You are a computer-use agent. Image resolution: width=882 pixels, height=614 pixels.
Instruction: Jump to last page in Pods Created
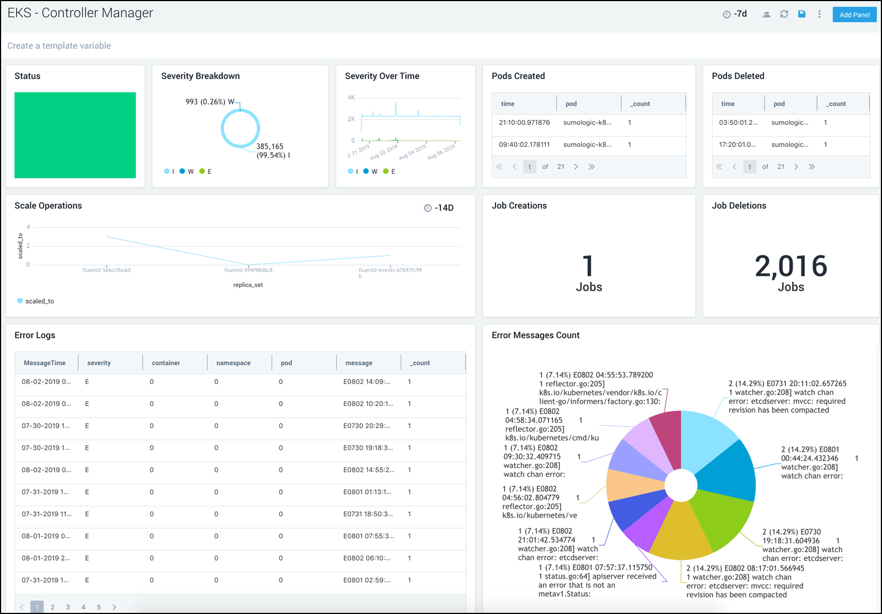pos(591,167)
